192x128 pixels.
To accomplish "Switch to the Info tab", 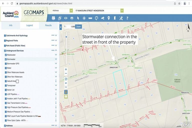I will (11, 25).
